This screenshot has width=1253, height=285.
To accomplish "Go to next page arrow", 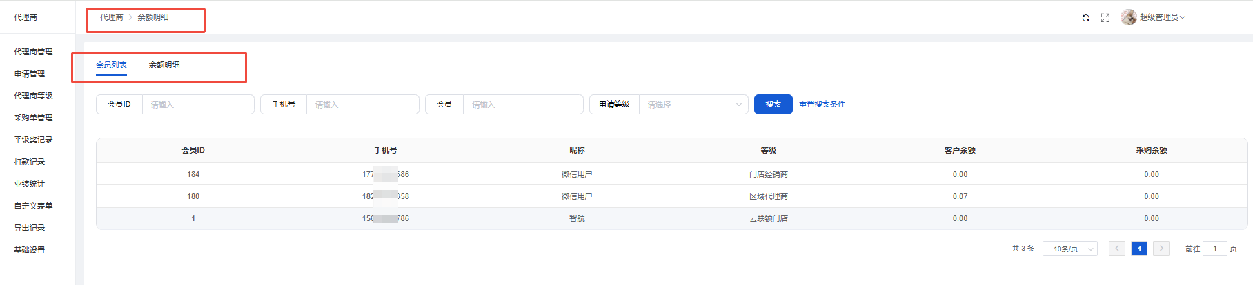I will point(1161,249).
